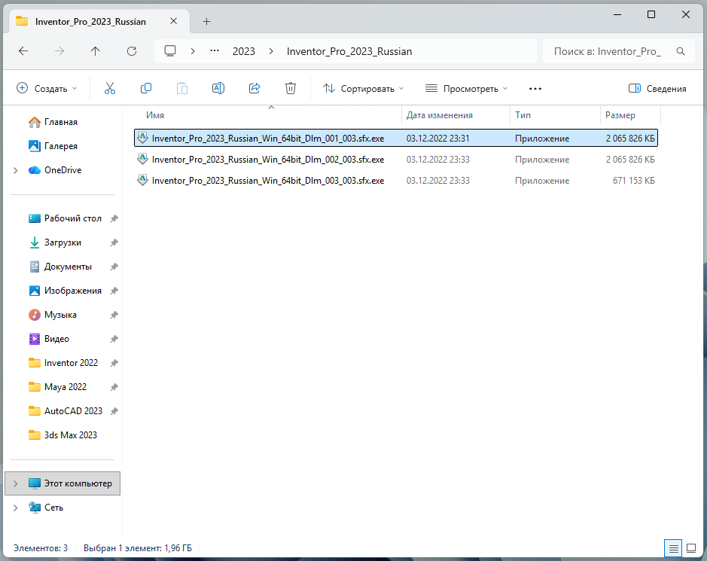Open the Просмотреть view dropdown
Screen dimensions: 707x561
(x=467, y=88)
